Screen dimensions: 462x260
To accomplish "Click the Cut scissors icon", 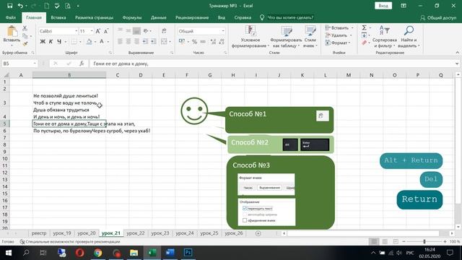I will pyautogui.click(x=25, y=28).
